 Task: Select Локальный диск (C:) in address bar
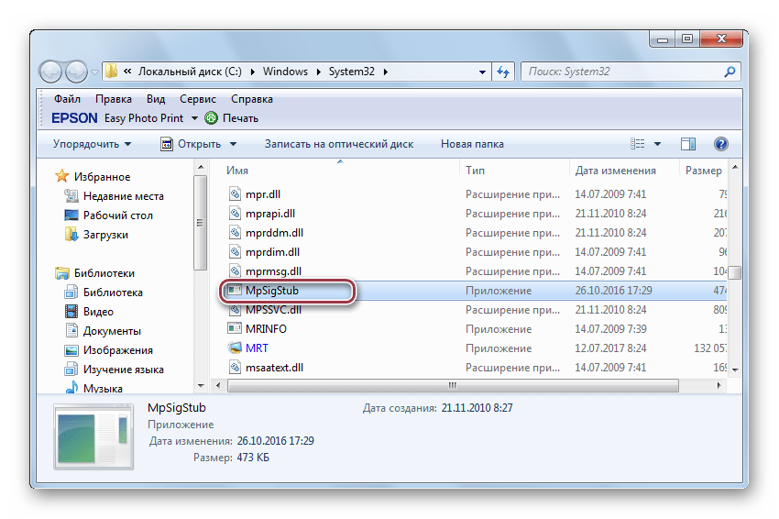coord(190,72)
